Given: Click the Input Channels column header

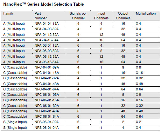Looking at the screenshot, I should pyautogui.click(x=101, y=16).
